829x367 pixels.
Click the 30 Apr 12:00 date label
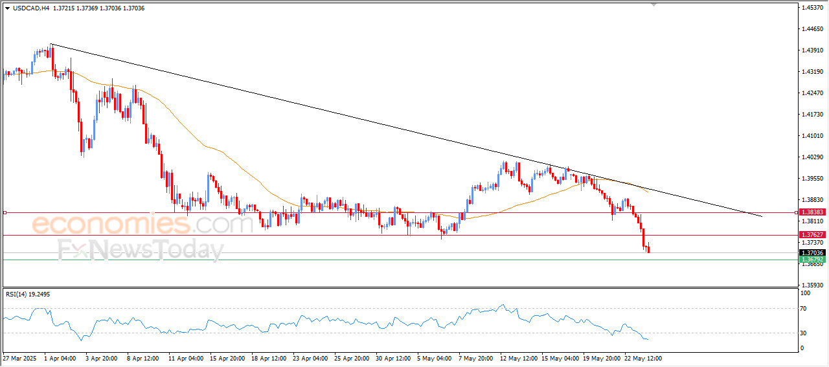pos(393,357)
